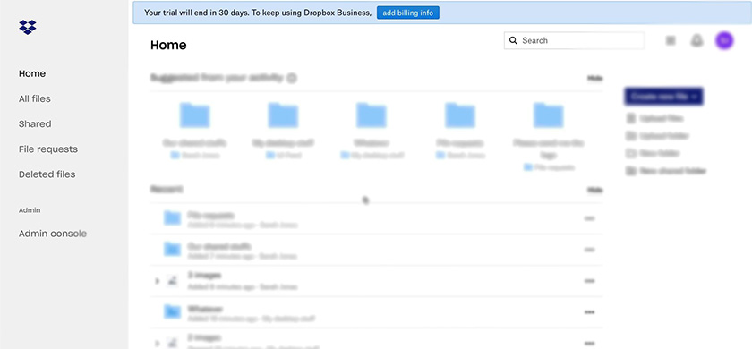Click the add billing info button

click(x=407, y=13)
